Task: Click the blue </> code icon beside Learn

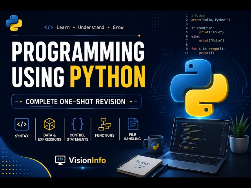Action: tap(49, 27)
